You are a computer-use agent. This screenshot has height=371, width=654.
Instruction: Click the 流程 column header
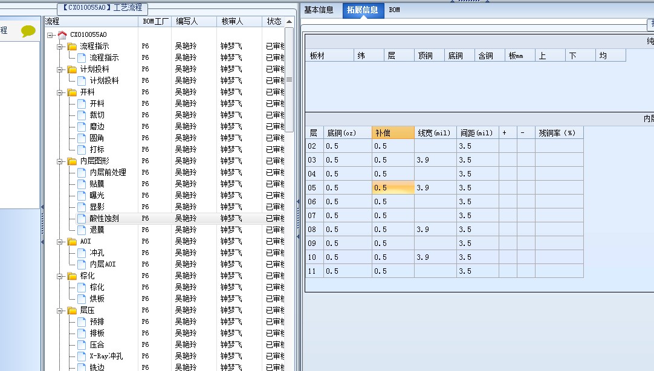(x=91, y=22)
